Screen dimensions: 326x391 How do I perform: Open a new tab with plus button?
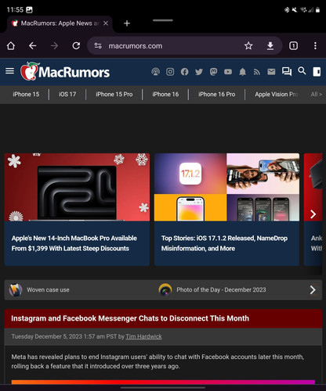tap(127, 23)
